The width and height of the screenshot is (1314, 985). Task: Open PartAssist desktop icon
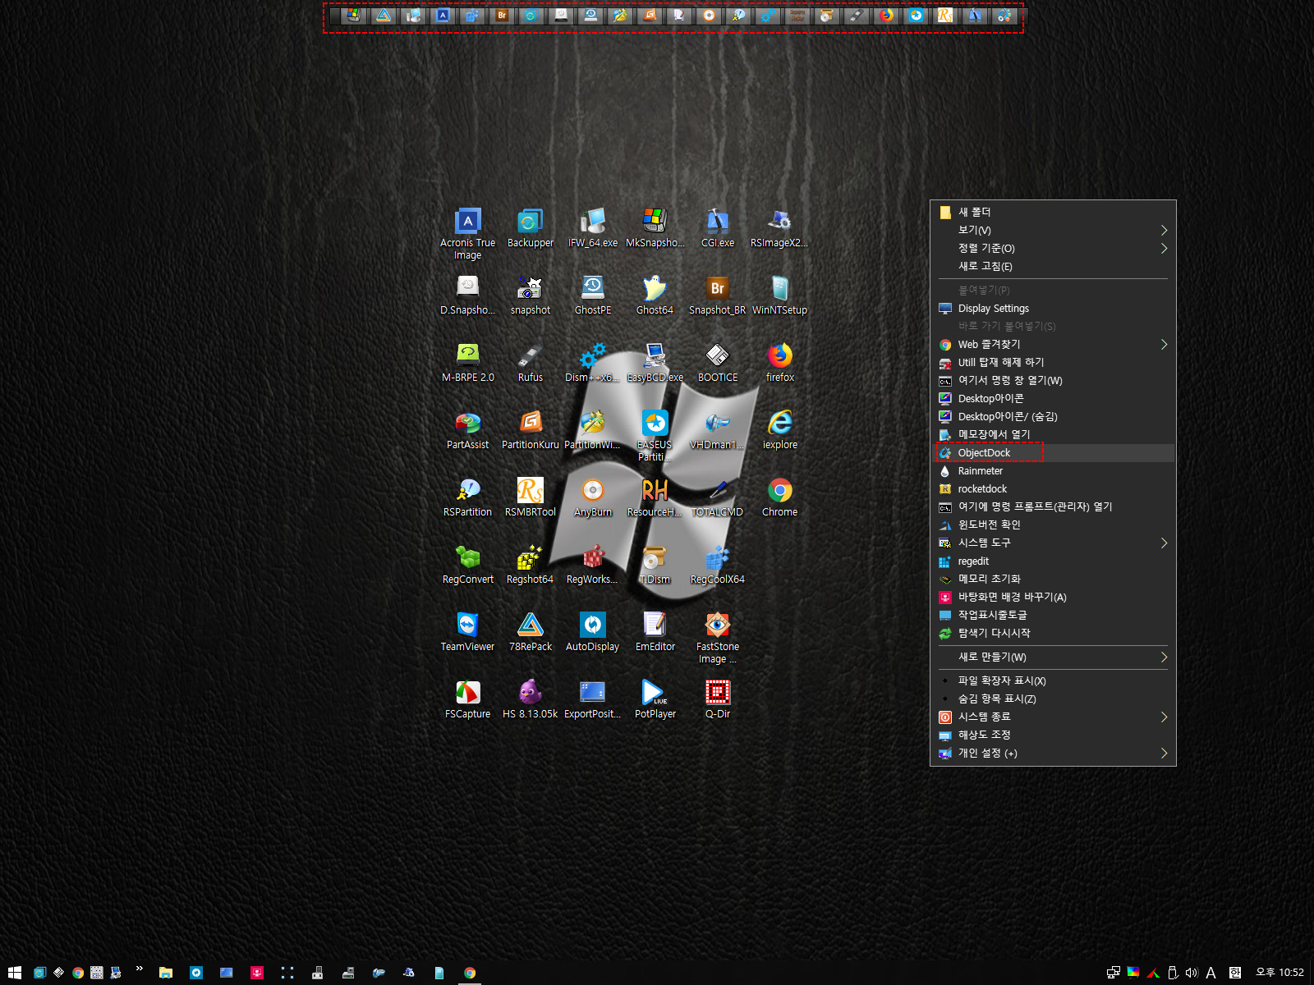(467, 430)
